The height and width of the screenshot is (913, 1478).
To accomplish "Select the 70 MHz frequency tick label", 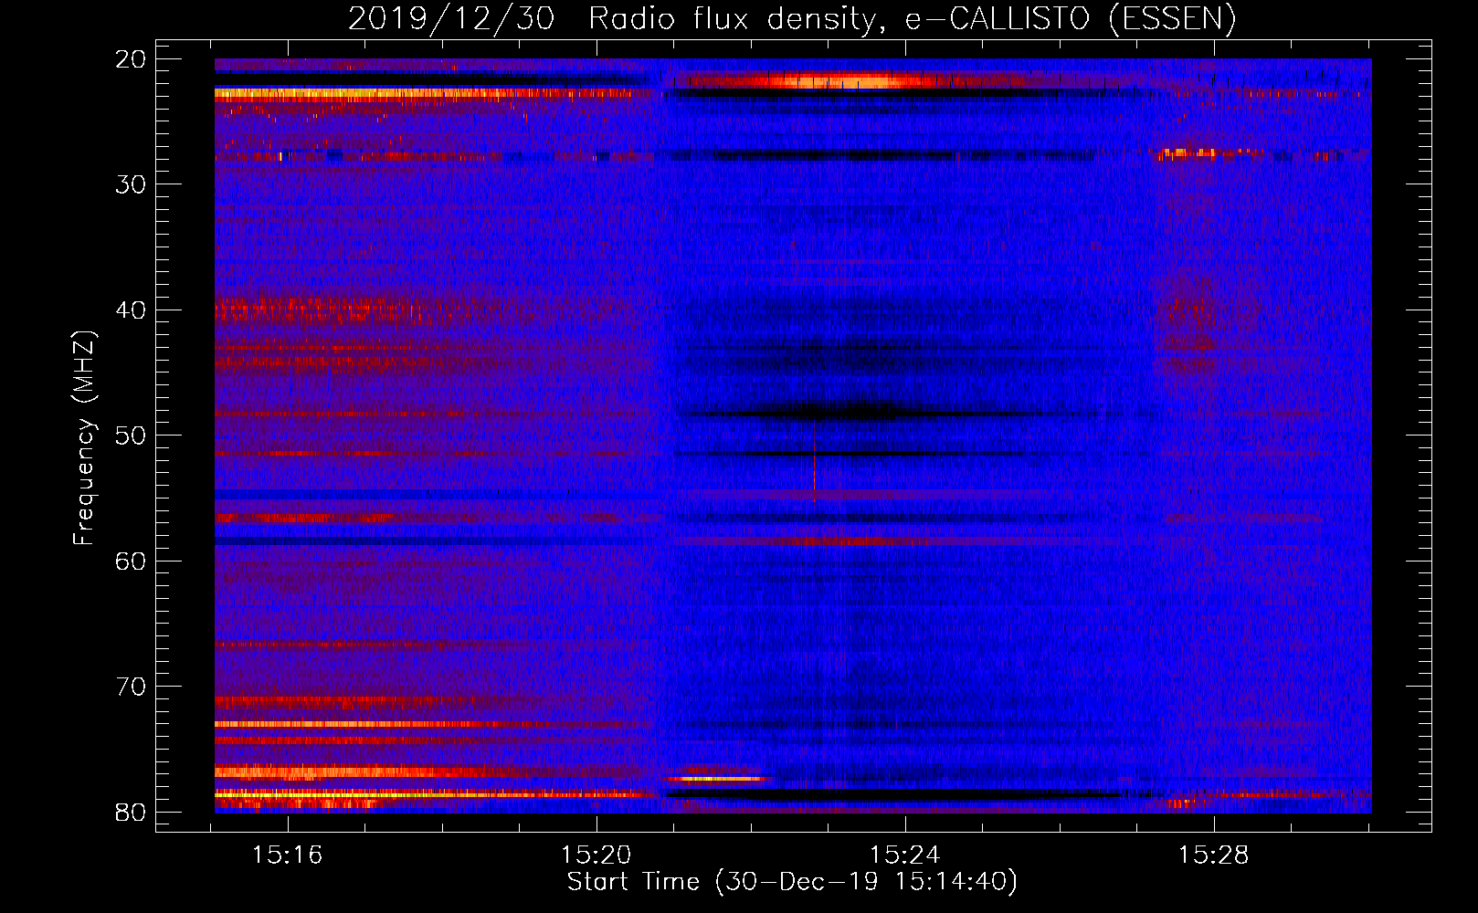I will 131,687.
